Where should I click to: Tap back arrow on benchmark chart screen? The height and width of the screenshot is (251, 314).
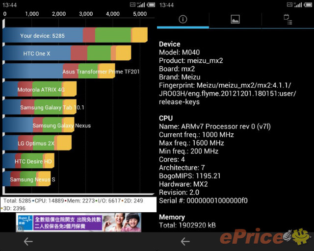point(28,241)
